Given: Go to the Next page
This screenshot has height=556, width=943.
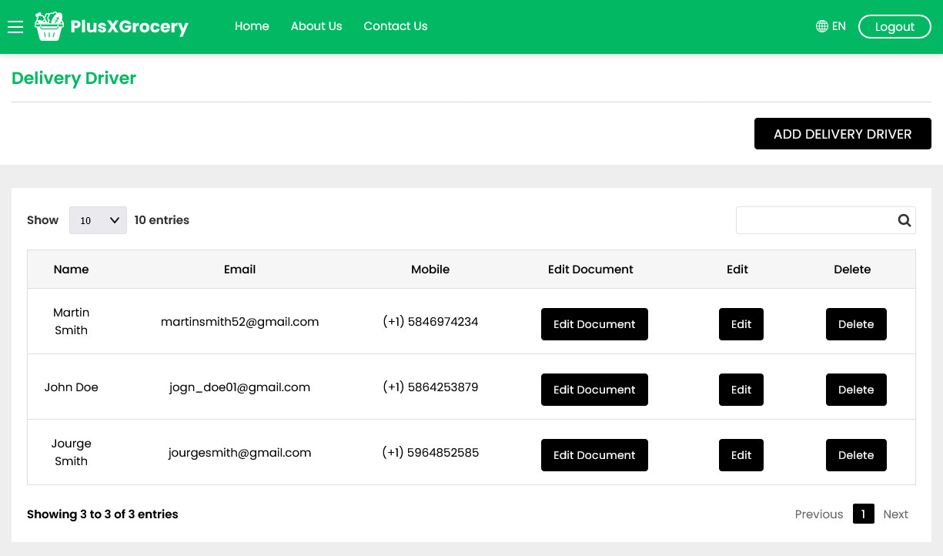Looking at the screenshot, I should [x=895, y=514].
